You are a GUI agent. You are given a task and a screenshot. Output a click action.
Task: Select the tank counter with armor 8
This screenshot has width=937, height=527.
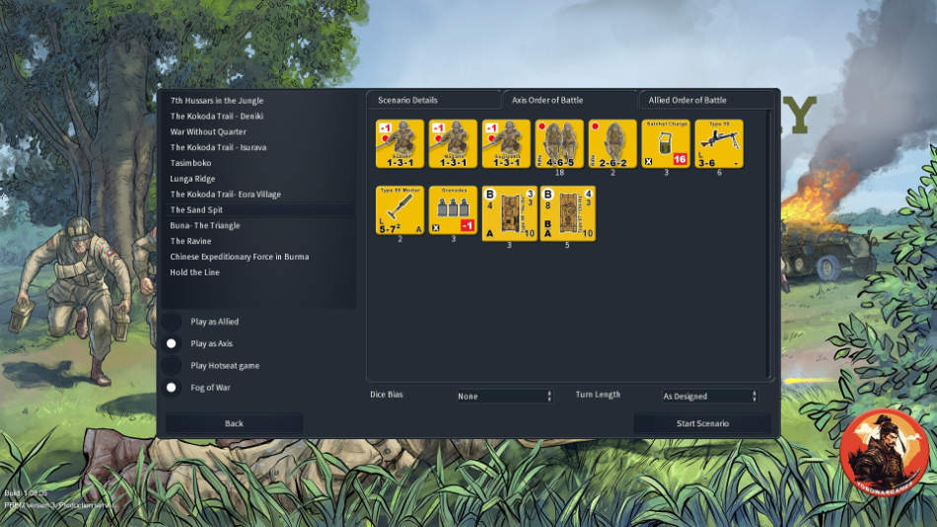(568, 213)
